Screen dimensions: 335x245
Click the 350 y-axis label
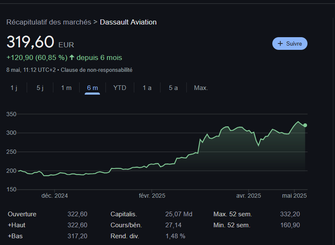pos(11,114)
